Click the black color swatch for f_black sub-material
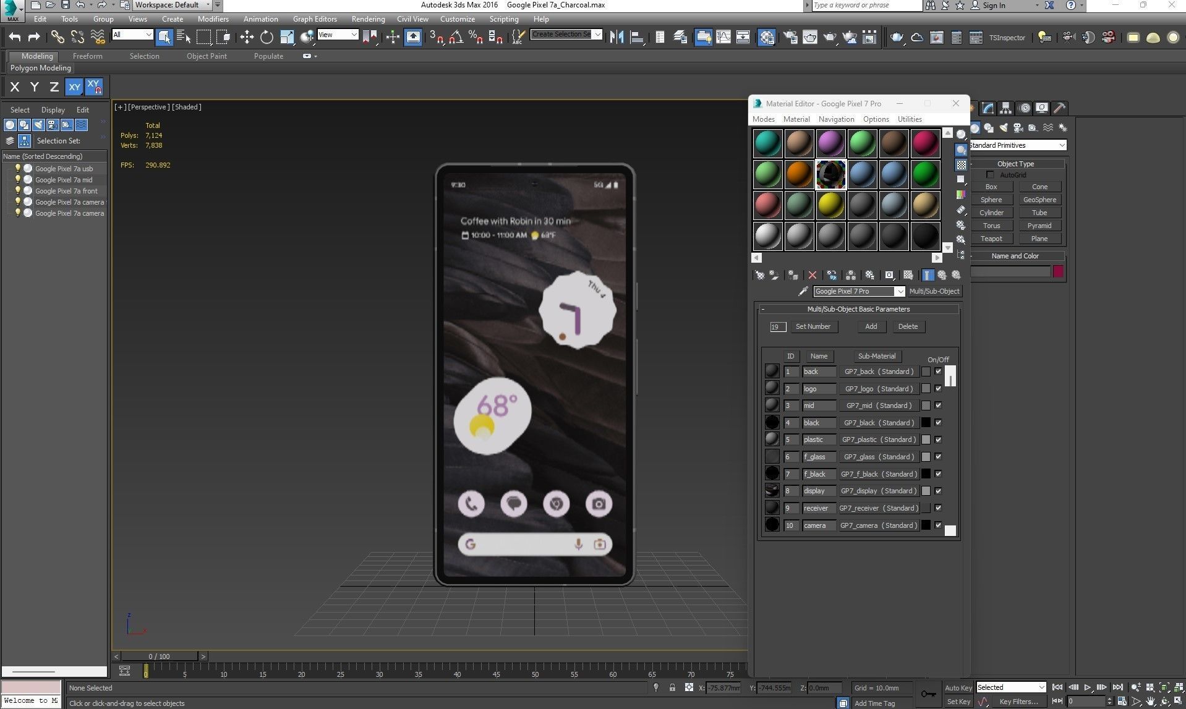Image resolution: width=1186 pixels, height=709 pixels. pyautogui.click(x=926, y=474)
